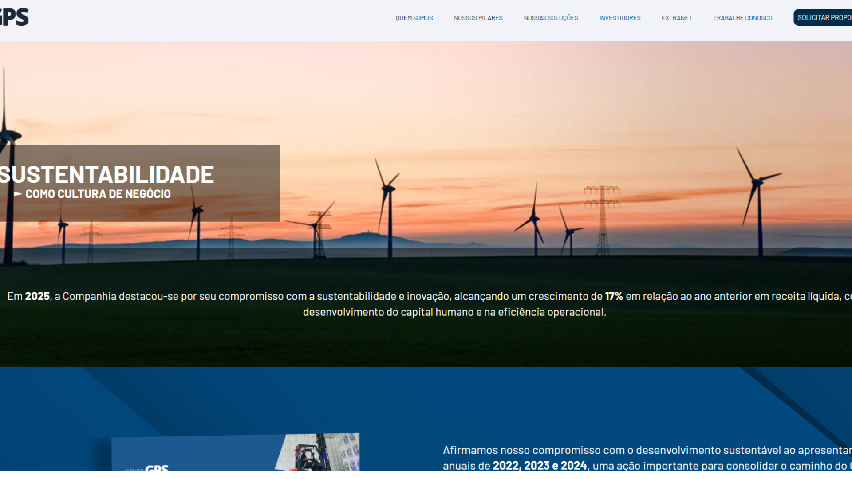The width and height of the screenshot is (852, 479).
Task: Open the Trabalhe Conosco page
Action: 743,18
